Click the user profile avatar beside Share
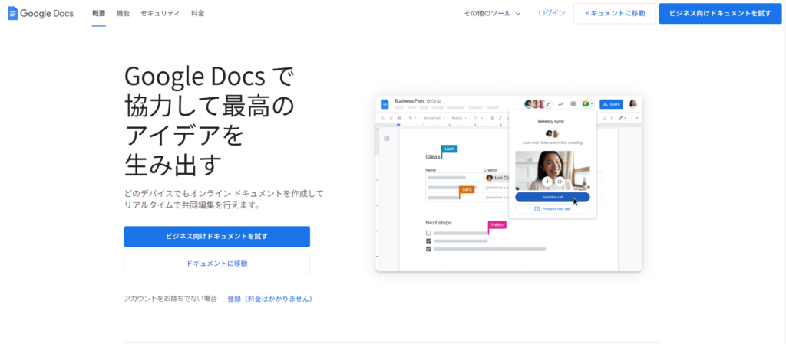Screen dimensions: 786x344 click(632, 104)
